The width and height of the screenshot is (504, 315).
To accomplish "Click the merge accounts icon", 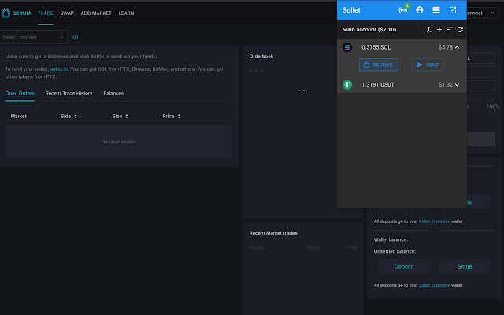I will (x=429, y=29).
